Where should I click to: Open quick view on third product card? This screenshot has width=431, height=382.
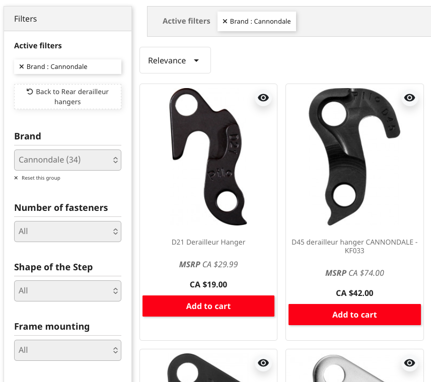263,363
